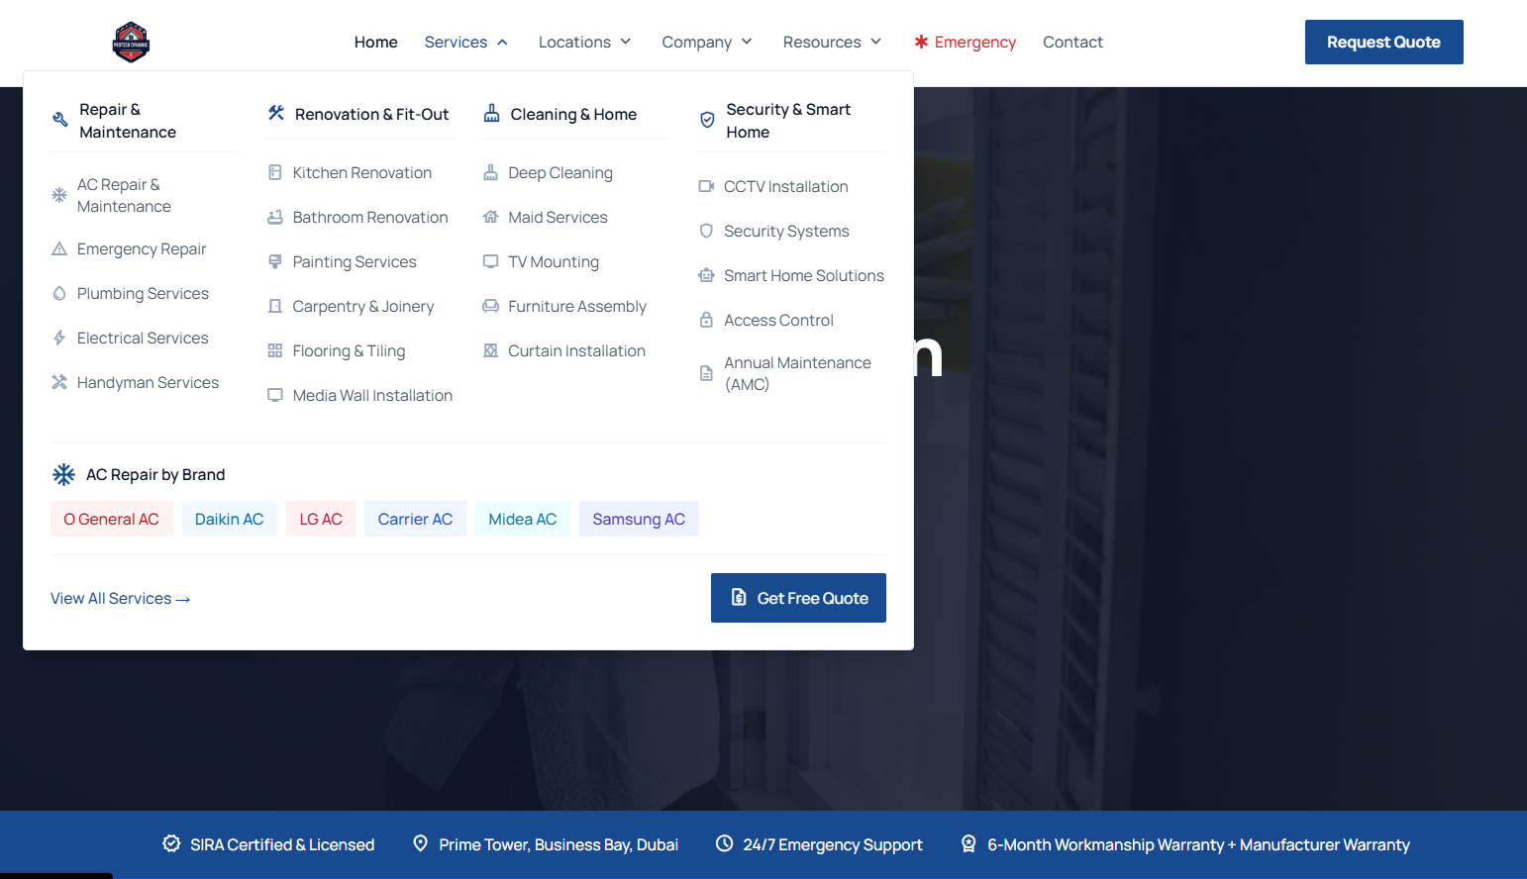1527x879 pixels.
Task: Expand the Locations menu
Action: pos(584,42)
